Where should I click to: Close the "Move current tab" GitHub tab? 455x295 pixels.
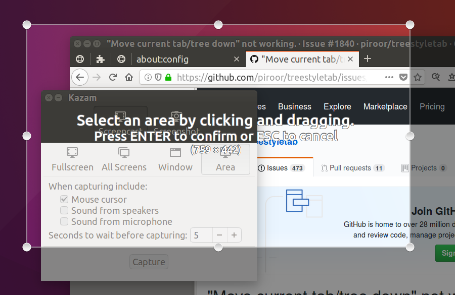click(350, 59)
